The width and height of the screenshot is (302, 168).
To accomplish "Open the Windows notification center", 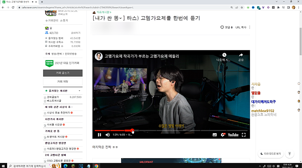I will (x=297, y=166).
